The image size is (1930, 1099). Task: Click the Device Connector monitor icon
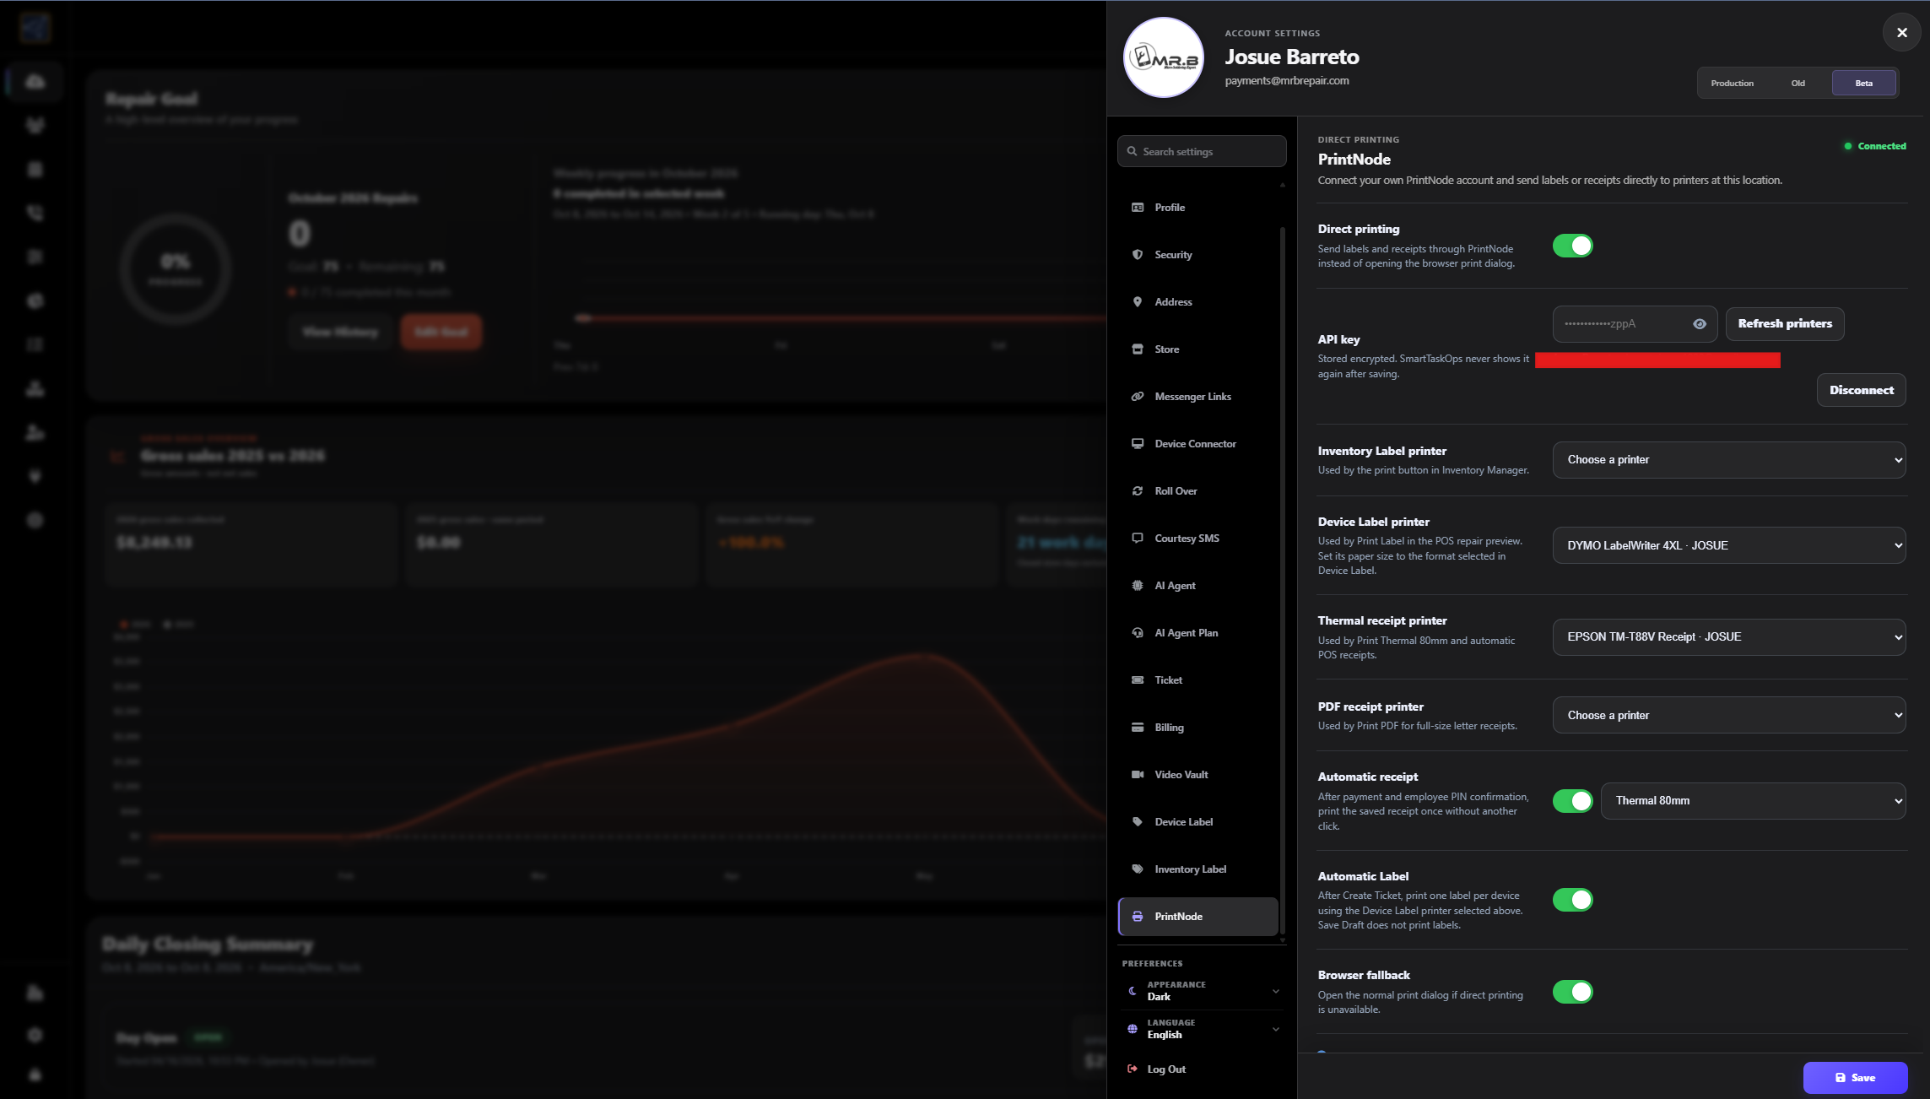(x=1138, y=444)
